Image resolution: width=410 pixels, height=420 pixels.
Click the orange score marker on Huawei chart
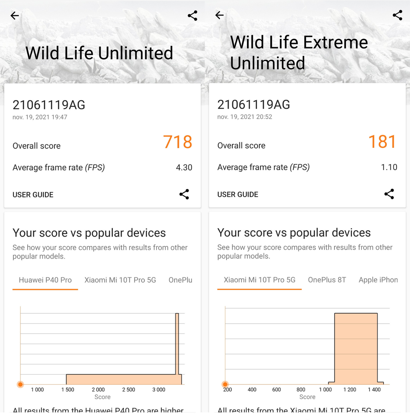coord(20,384)
